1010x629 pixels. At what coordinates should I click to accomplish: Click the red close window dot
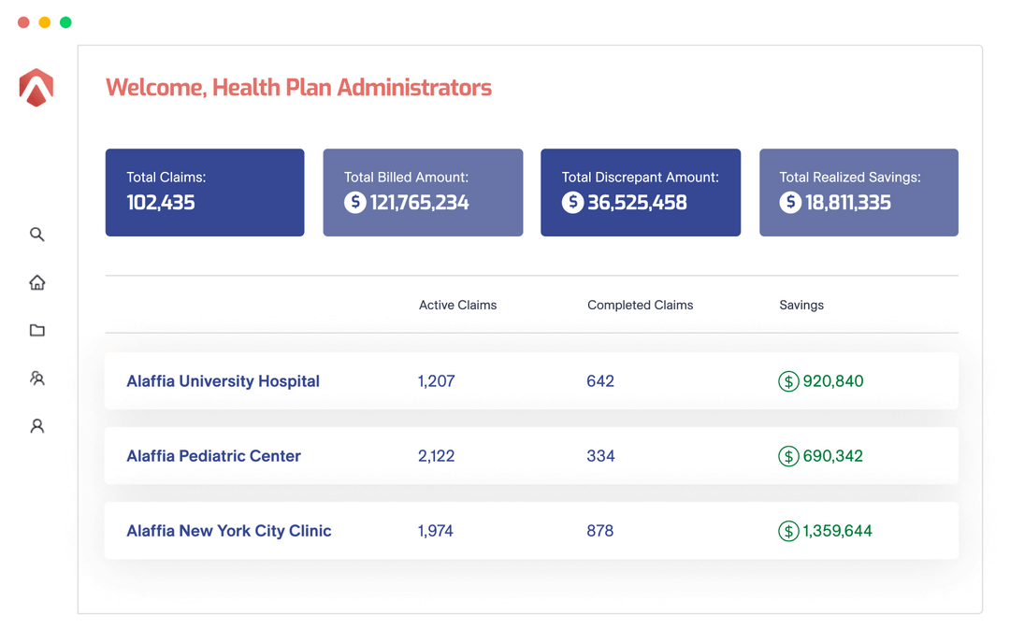coord(23,22)
